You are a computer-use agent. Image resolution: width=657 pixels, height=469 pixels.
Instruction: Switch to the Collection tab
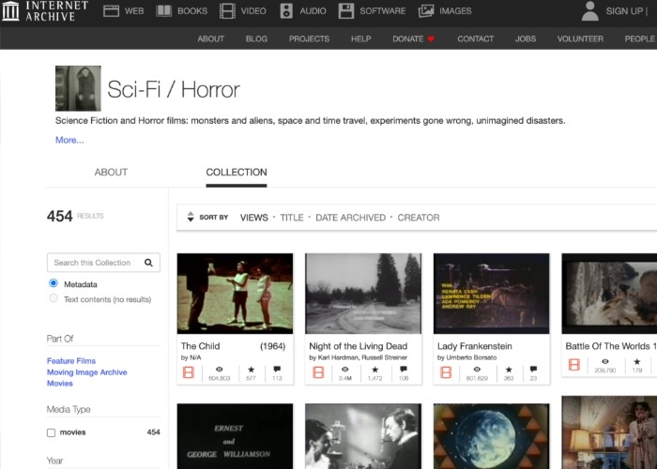tap(237, 172)
